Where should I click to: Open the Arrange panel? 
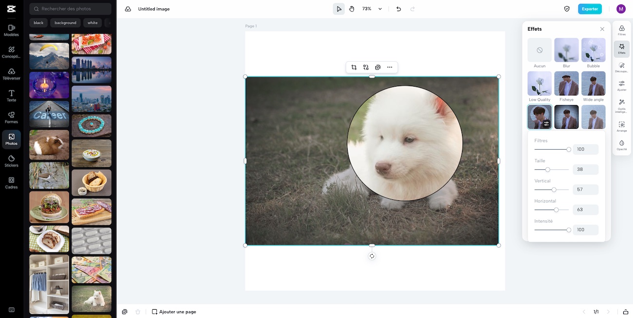tap(622, 127)
